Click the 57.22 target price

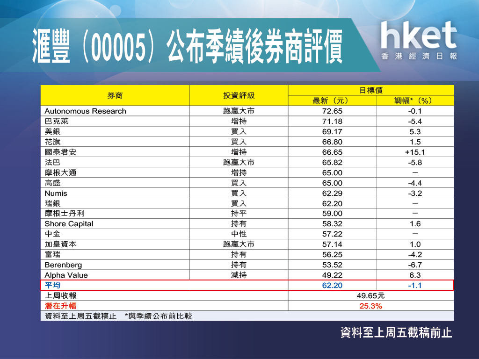[332, 234]
